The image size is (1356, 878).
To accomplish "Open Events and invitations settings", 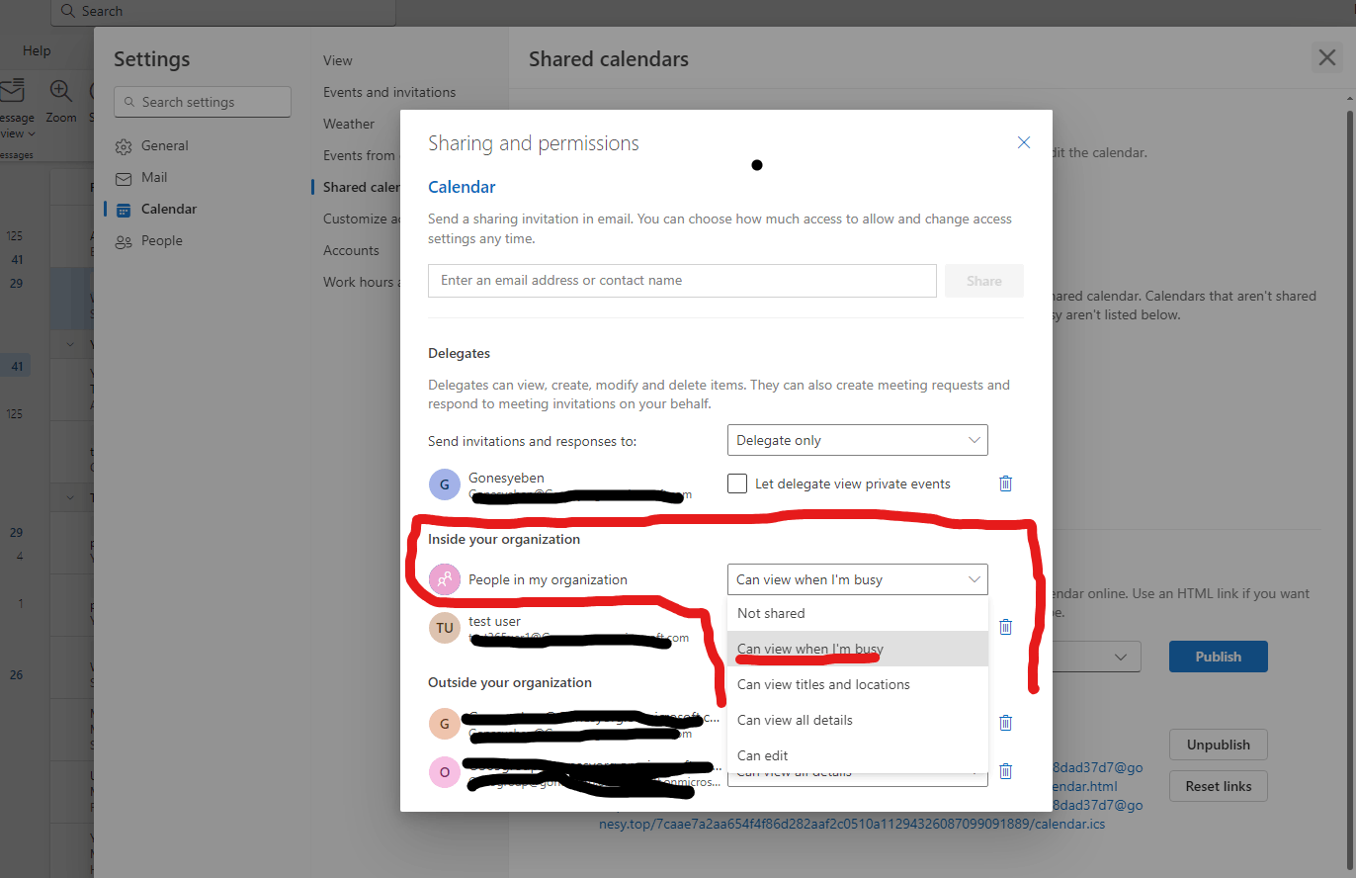I will click(389, 92).
